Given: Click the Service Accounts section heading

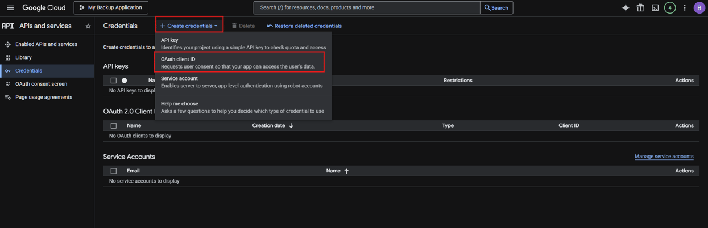Looking at the screenshot, I should coord(129,157).
